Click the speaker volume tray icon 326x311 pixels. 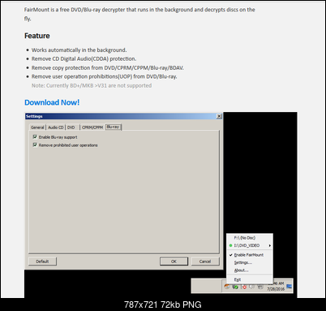click(x=252, y=287)
